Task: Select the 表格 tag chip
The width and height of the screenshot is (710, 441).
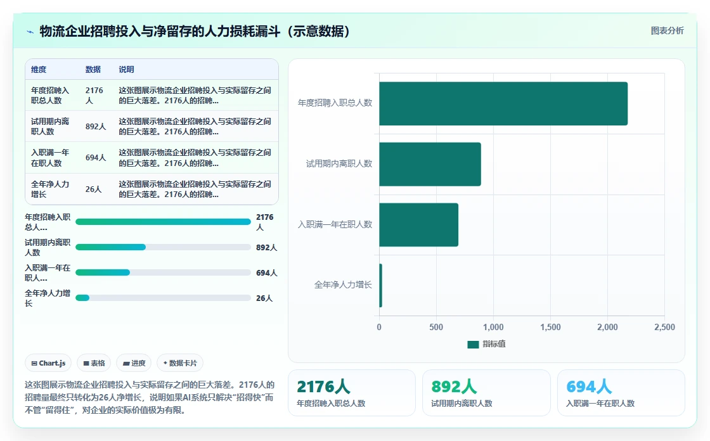Action: (x=94, y=363)
